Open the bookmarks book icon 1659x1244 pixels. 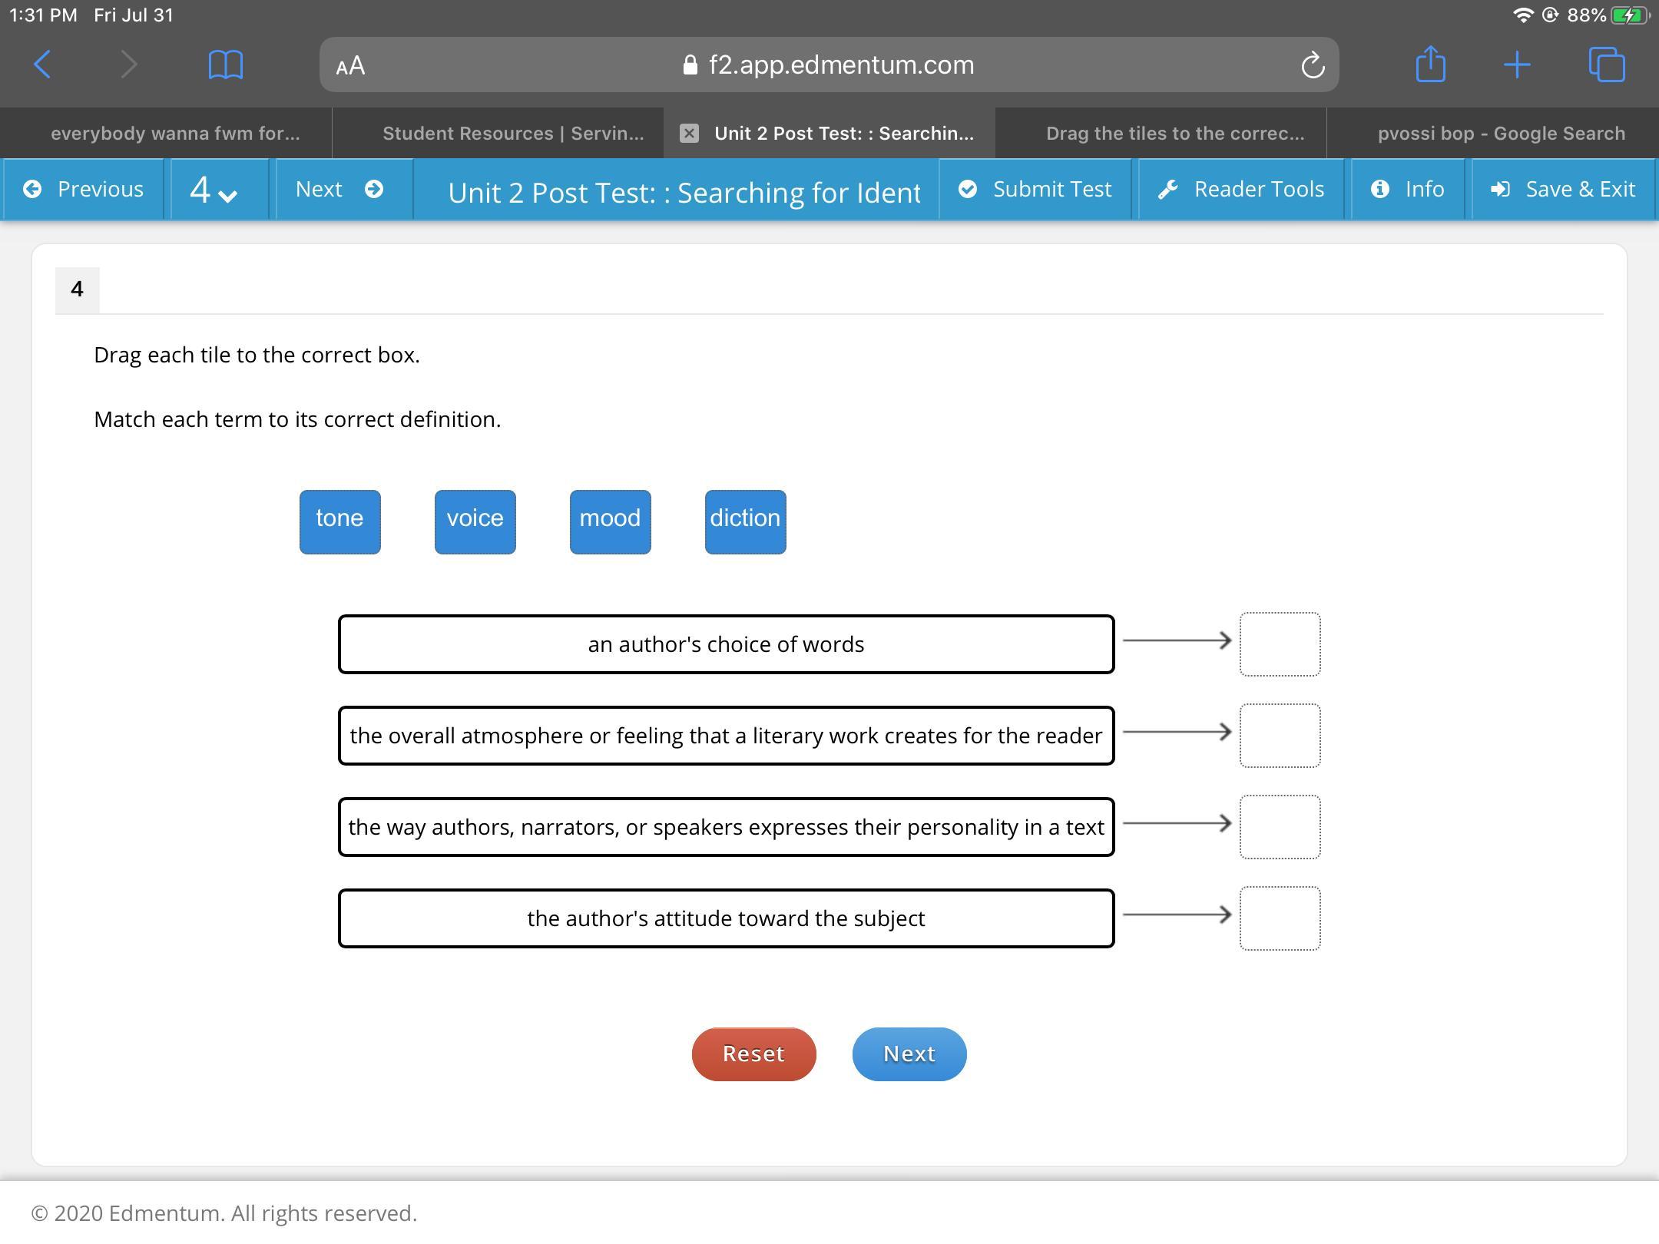pos(226,65)
